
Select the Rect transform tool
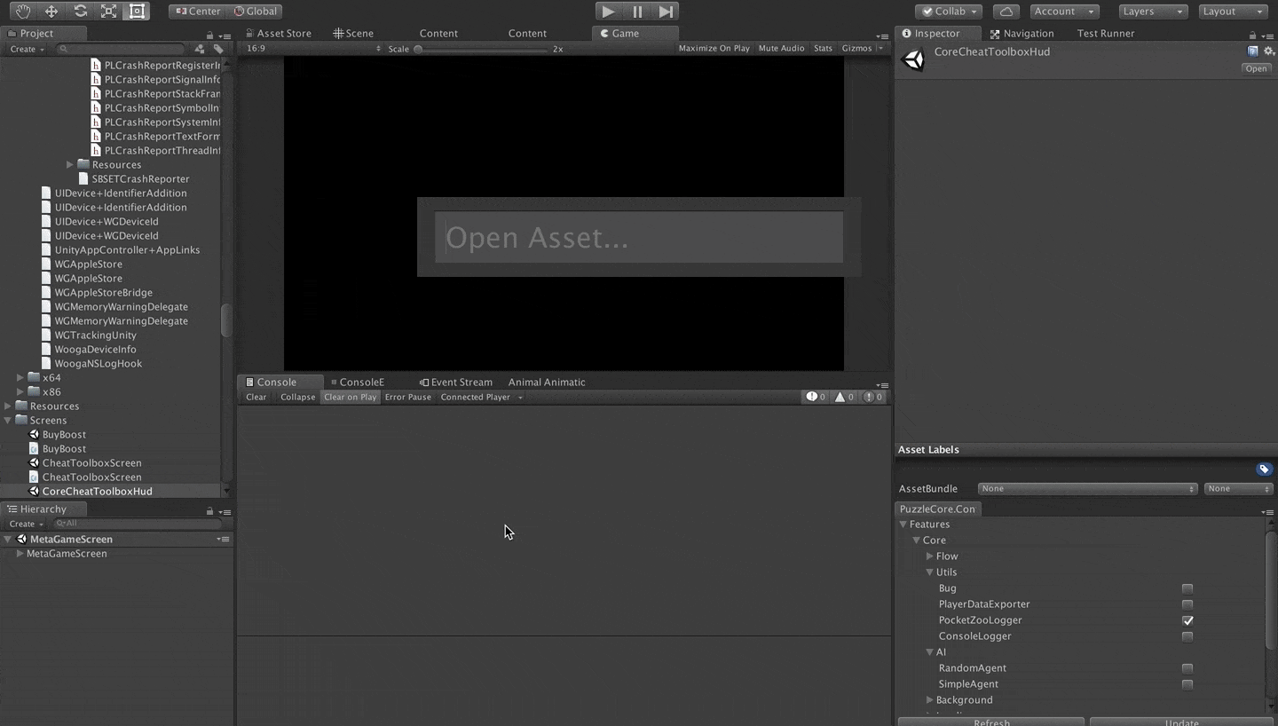tap(137, 11)
